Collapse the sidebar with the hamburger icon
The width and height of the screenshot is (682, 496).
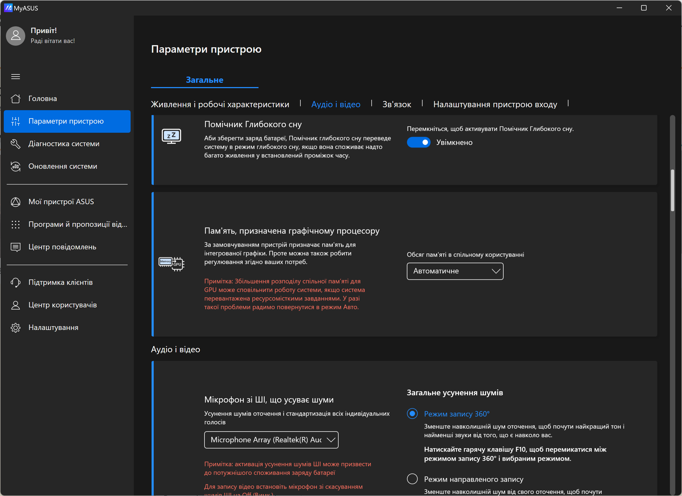[16, 77]
